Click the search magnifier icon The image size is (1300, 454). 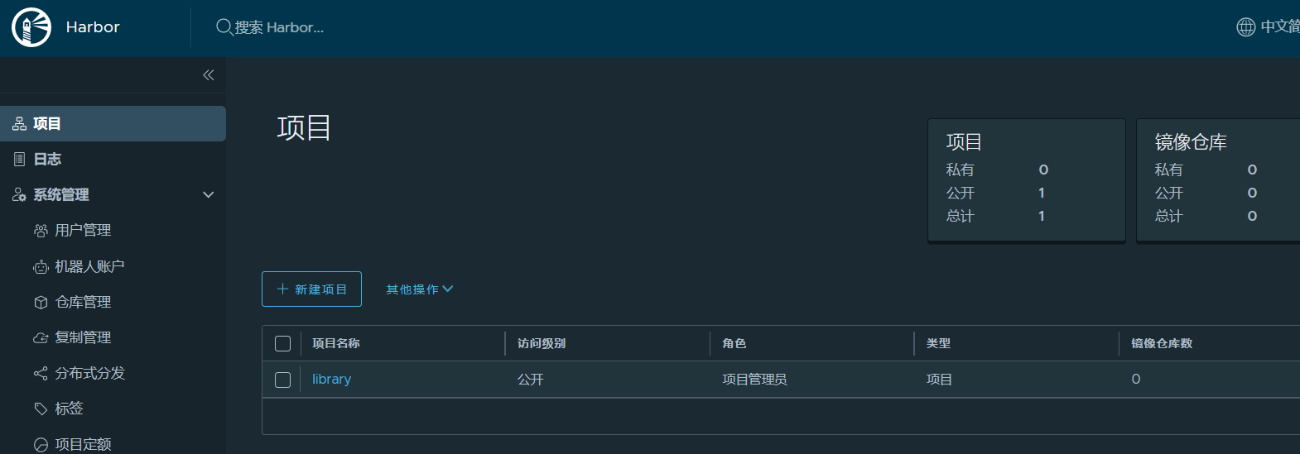(x=224, y=27)
